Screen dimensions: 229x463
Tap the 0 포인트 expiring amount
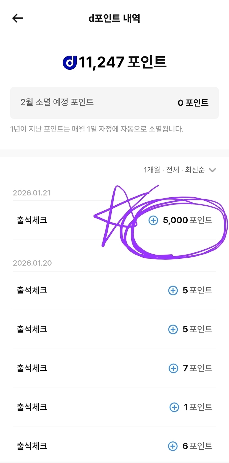point(193,103)
